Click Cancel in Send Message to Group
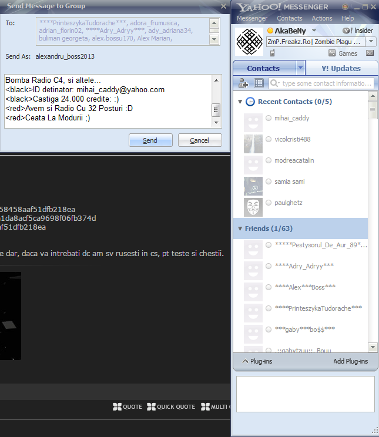 [x=200, y=140]
